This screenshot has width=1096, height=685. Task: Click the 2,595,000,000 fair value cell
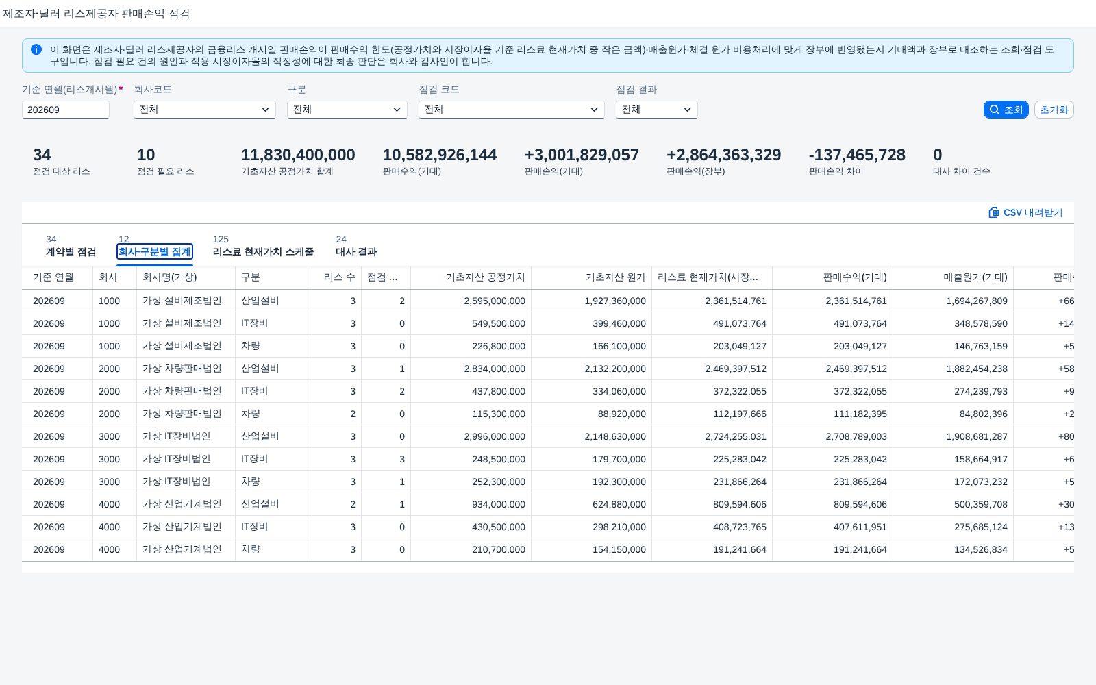(495, 301)
